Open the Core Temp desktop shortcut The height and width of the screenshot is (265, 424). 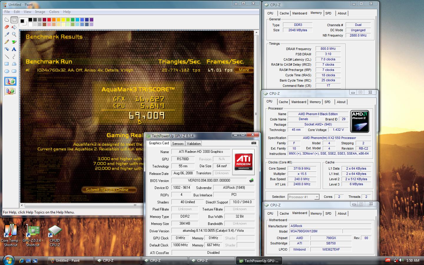coord(11,236)
